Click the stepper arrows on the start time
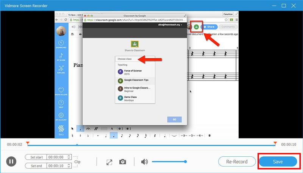The image size is (303, 173). pos(69,157)
